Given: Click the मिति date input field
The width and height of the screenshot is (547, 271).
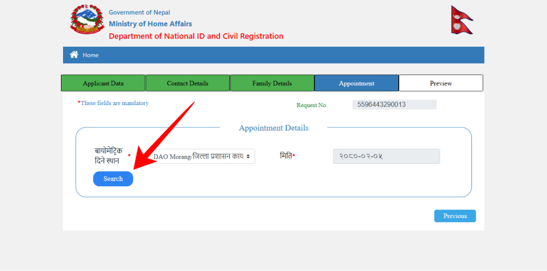Looking at the screenshot, I should (387, 157).
